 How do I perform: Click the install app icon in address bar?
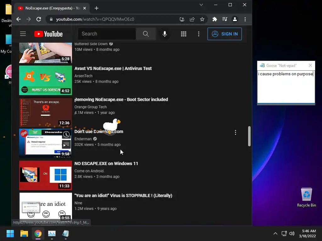pyautogui.click(x=182, y=19)
